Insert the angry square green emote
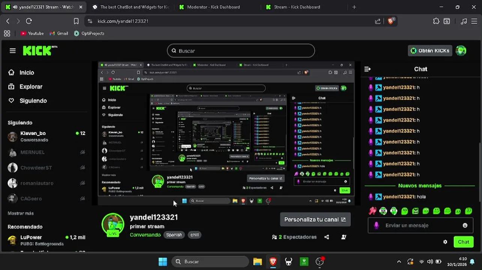The image size is (482, 270). [415, 211]
